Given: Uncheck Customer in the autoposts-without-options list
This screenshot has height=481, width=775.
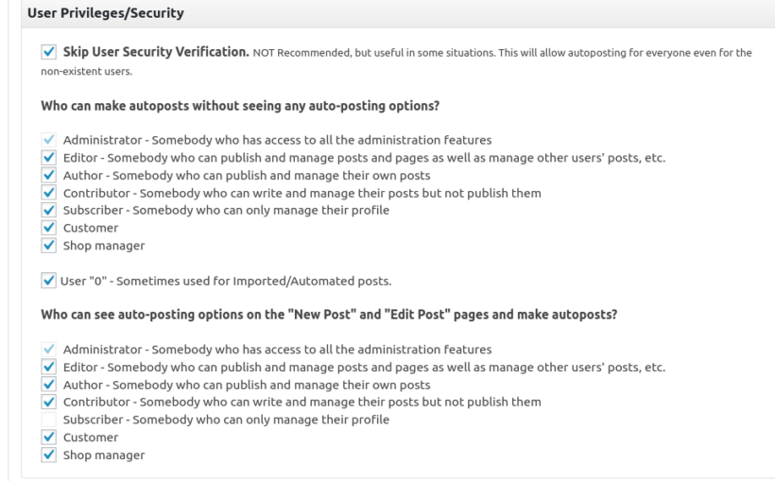Looking at the screenshot, I should pyautogui.click(x=51, y=228).
